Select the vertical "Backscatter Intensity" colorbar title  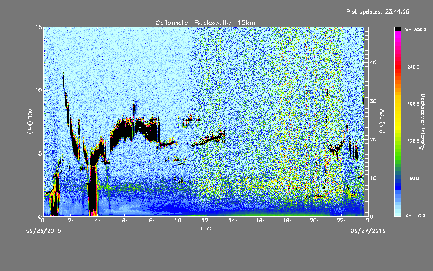click(423, 122)
